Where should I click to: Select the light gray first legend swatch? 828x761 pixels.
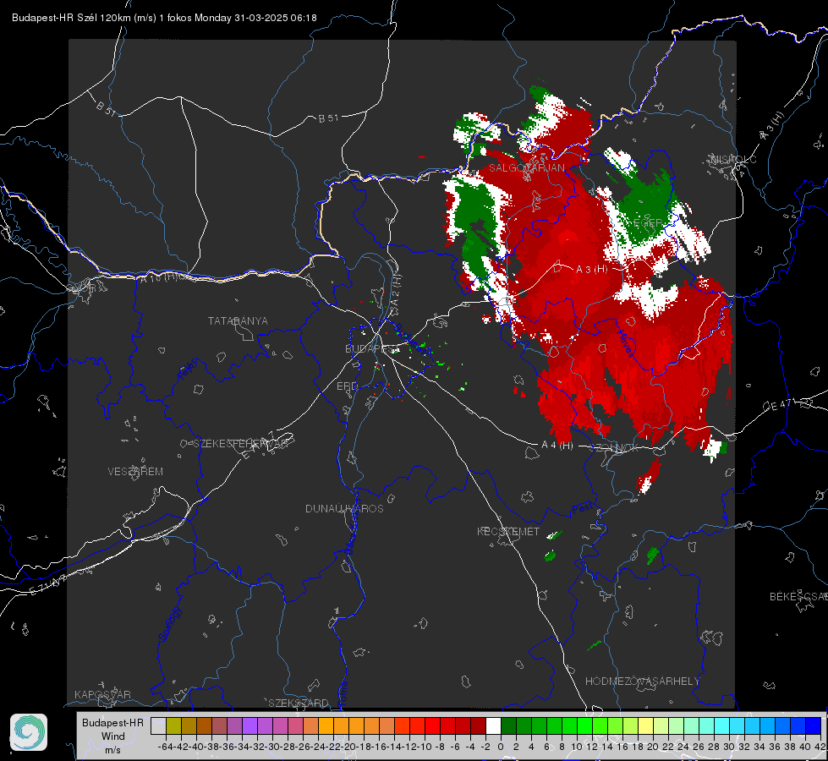pyautogui.click(x=158, y=725)
